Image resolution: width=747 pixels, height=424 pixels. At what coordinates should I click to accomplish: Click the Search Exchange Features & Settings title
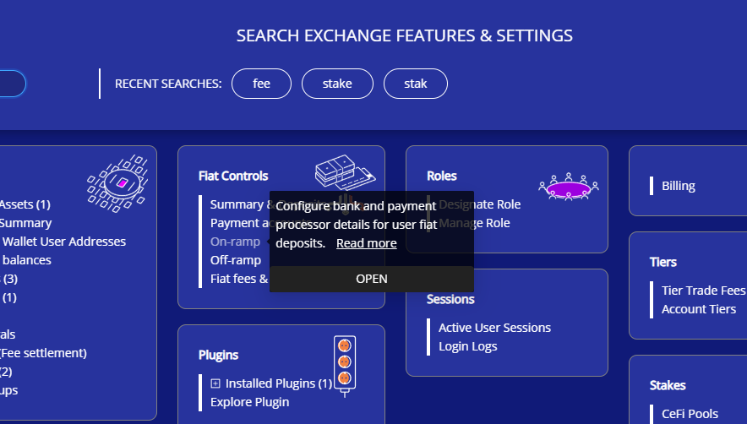tap(405, 35)
